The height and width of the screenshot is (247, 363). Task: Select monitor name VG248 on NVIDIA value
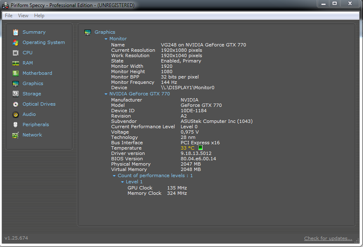(x=203, y=45)
